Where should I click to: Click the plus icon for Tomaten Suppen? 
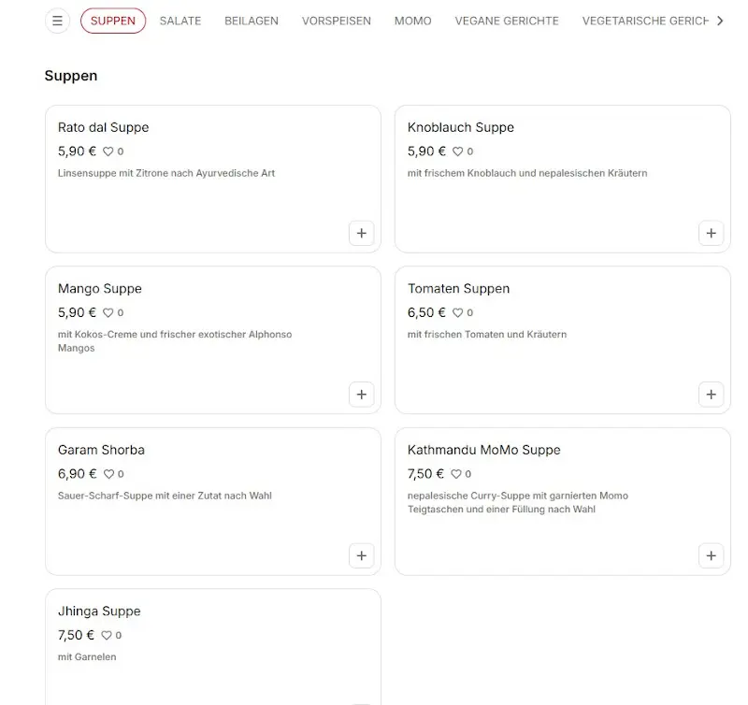point(711,395)
